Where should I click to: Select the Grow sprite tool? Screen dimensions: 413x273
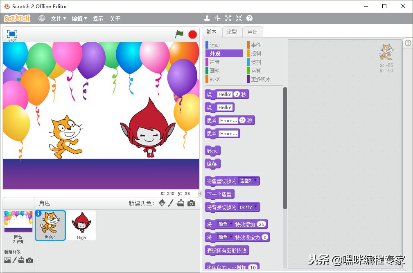click(228, 18)
